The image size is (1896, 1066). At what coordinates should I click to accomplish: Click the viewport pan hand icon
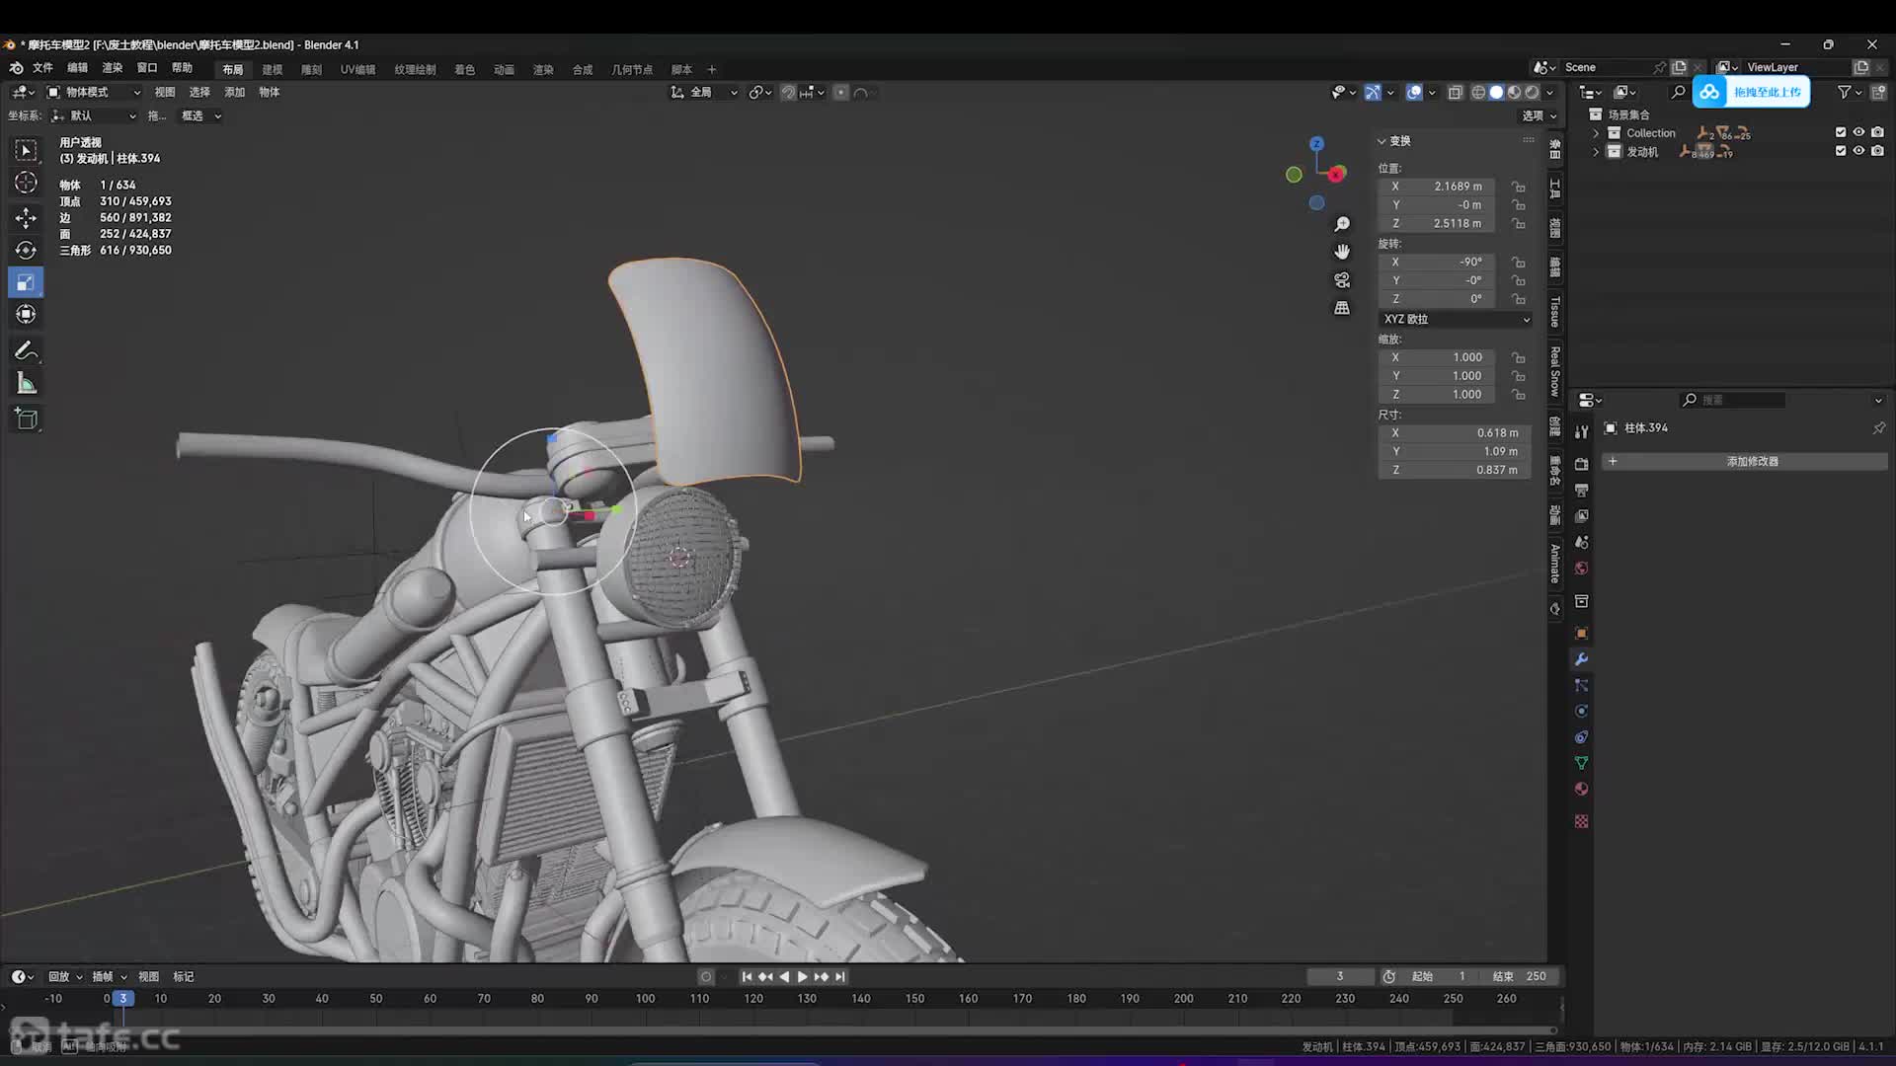tap(1342, 253)
